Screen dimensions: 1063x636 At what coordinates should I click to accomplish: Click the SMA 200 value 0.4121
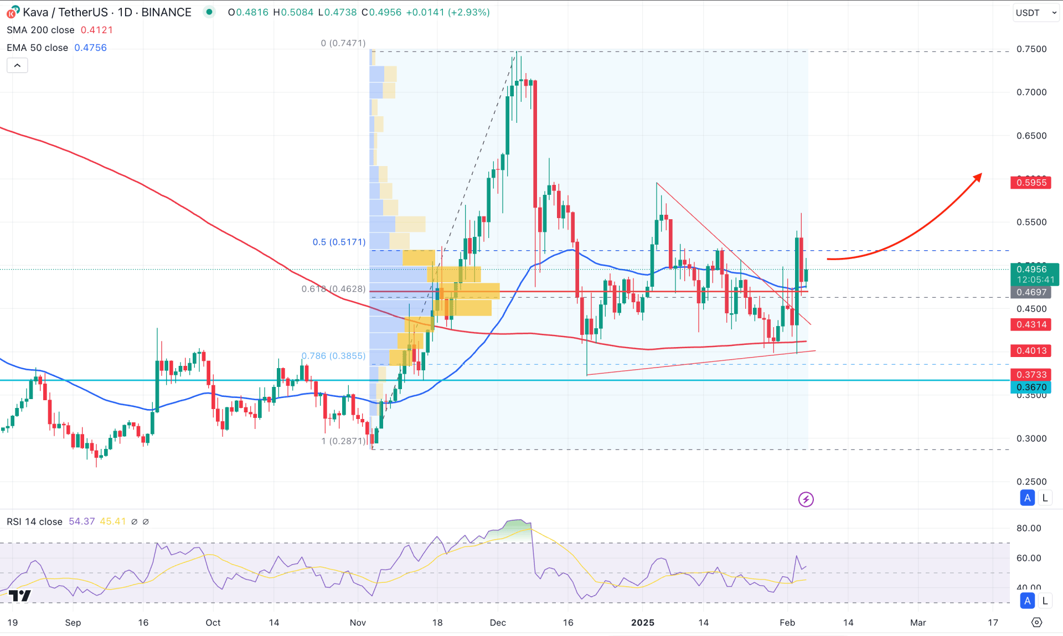tap(97, 30)
